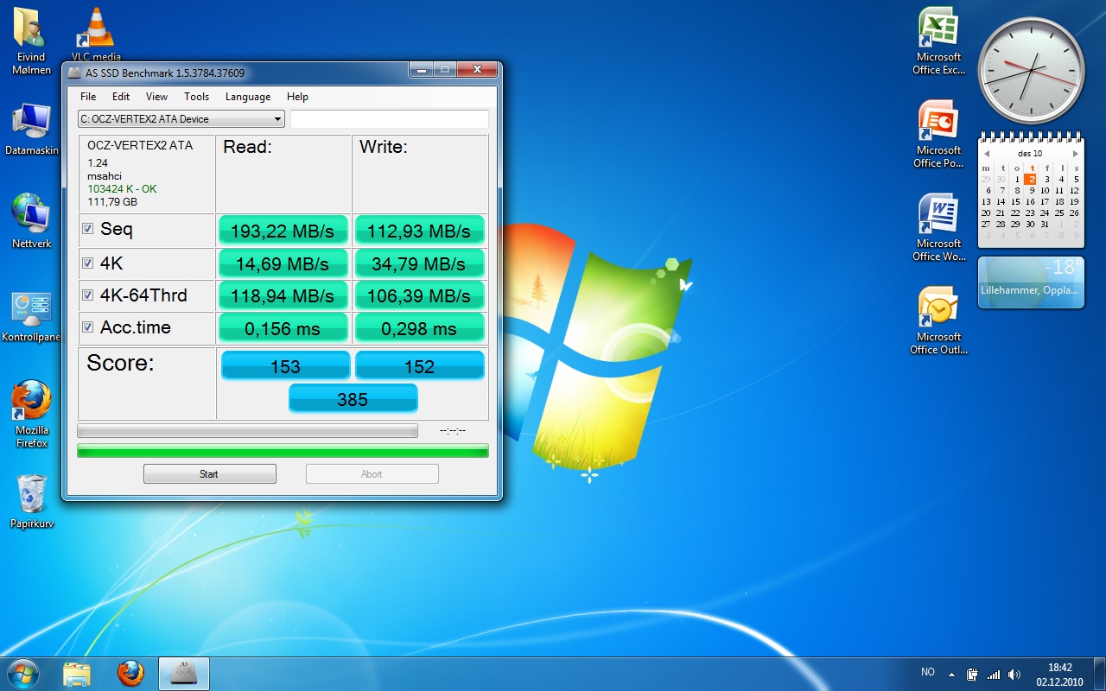Go to previous month in calendar gadget

(987, 153)
